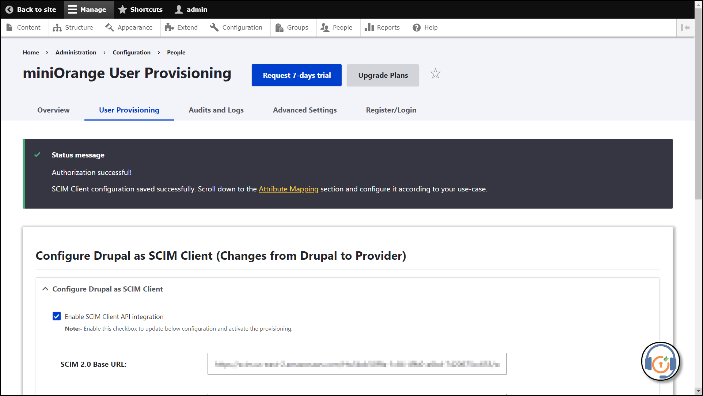Toggle the favorite star next to Upgrade Plans
The width and height of the screenshot is (703, 396).
click(435, 74)
